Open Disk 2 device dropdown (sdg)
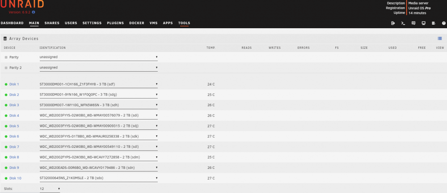 coord(99,94)
